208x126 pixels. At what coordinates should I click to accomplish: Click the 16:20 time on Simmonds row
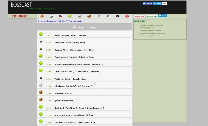49,43
